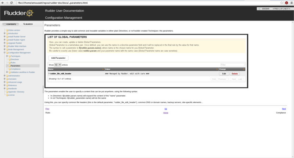This screenshot has height=158, width=294.
Task: Open the Rules section in tree
Action: click(x=13, y=63)
